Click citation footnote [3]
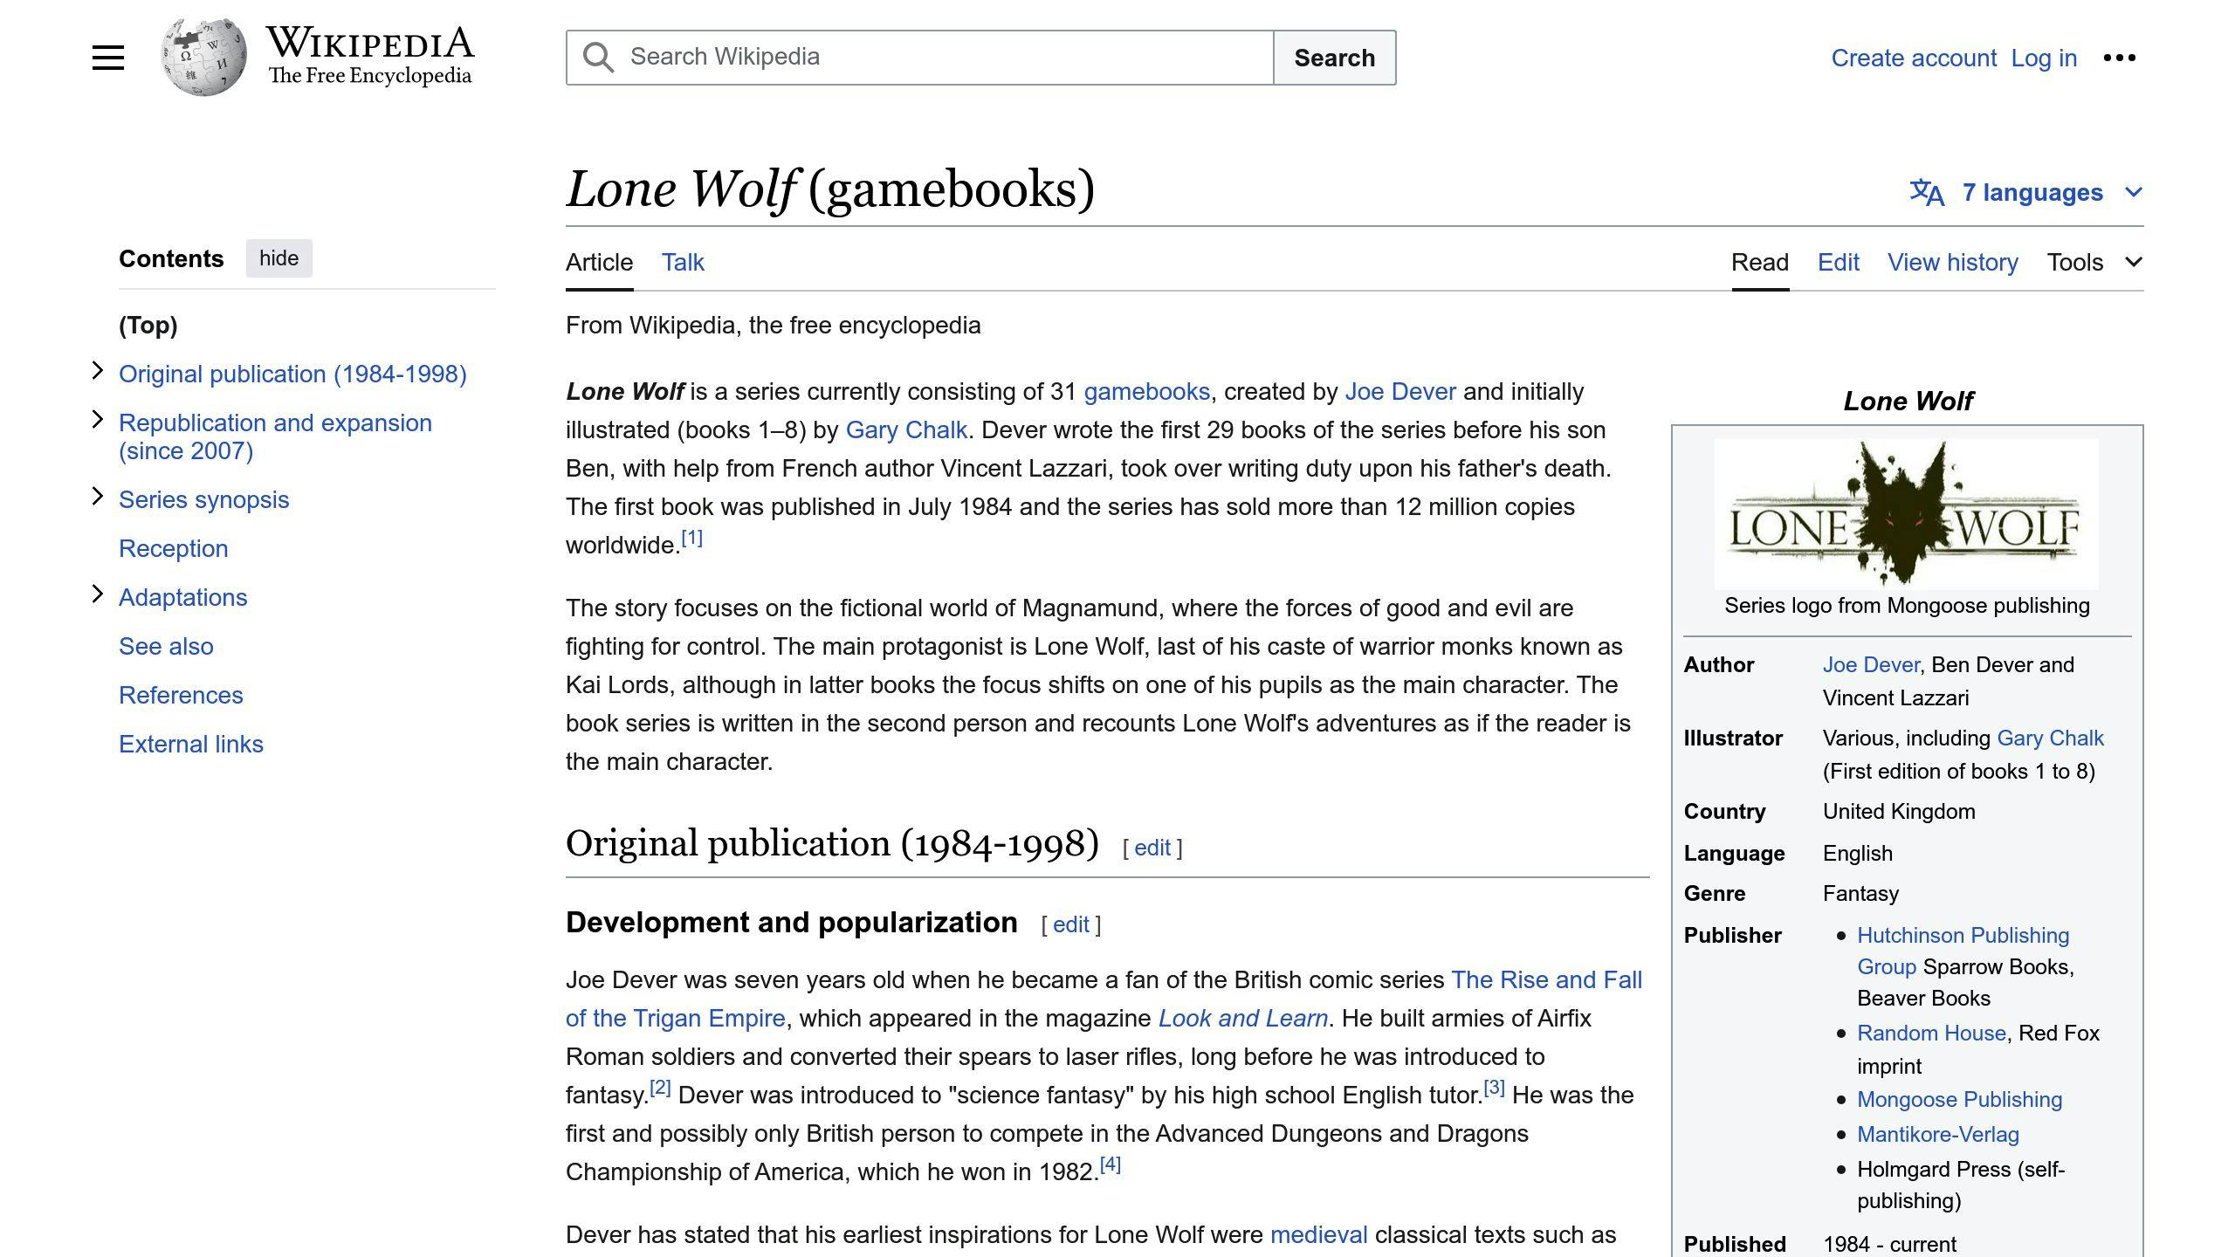 click(1494, 1088)
